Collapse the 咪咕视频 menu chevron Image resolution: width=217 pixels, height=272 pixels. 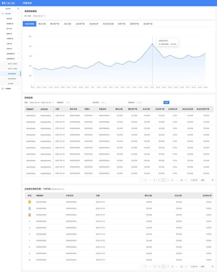click(19, 14)
